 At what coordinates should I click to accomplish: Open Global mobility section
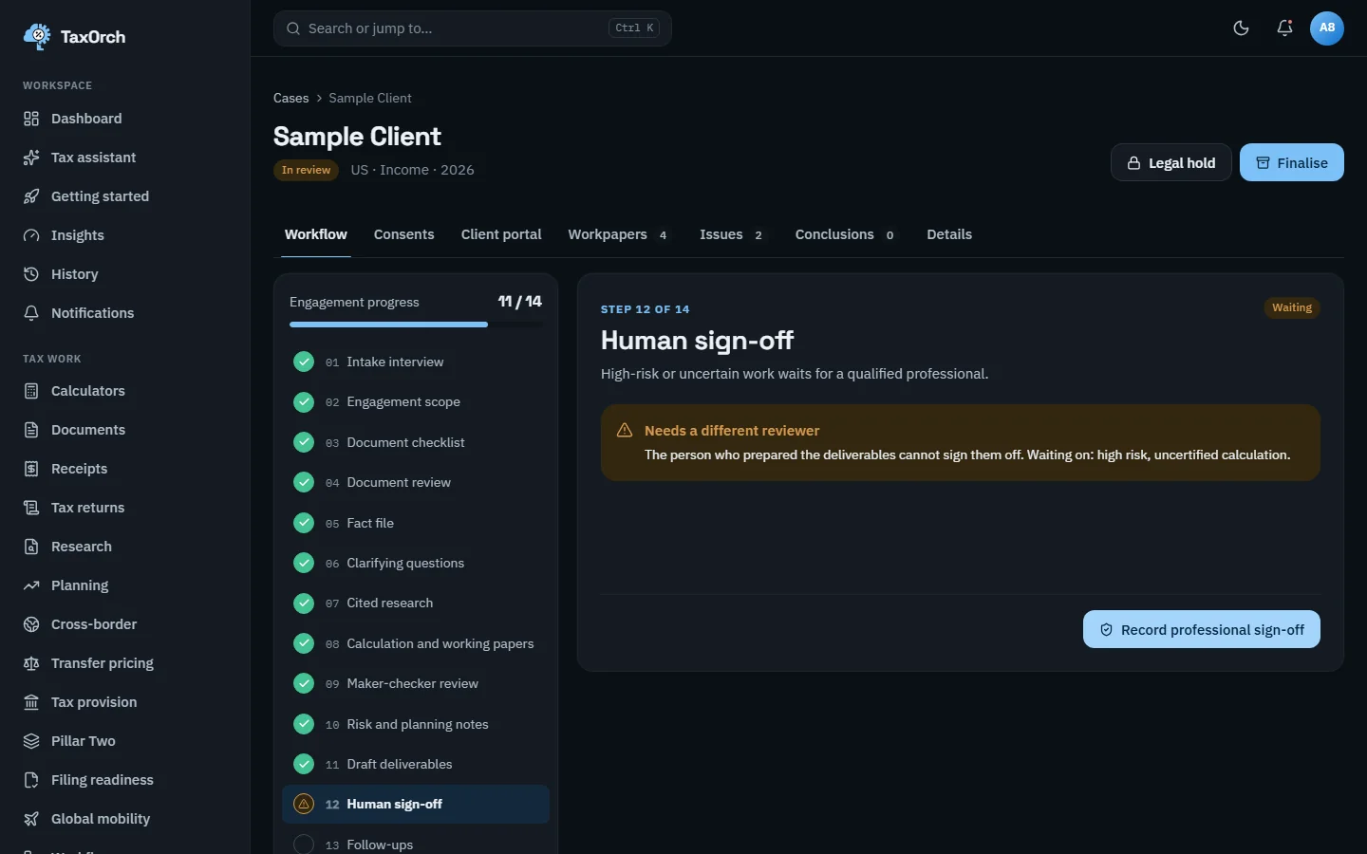[x=125, y=819]
